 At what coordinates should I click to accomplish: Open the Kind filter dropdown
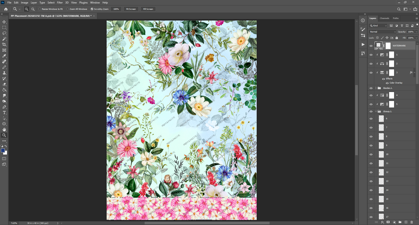pos(378,26)
